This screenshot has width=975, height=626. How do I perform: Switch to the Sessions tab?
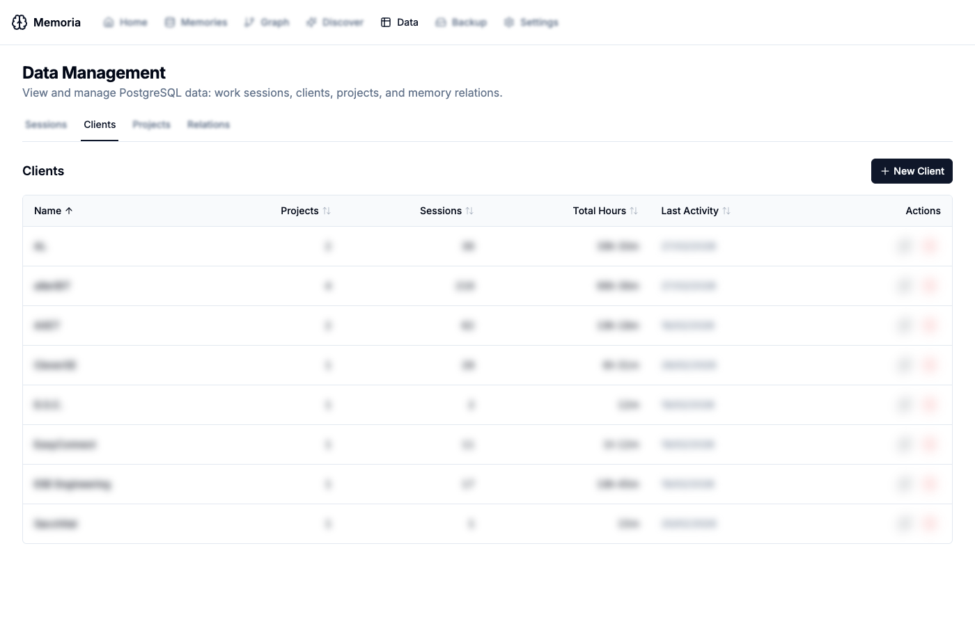tap(46, 125)
